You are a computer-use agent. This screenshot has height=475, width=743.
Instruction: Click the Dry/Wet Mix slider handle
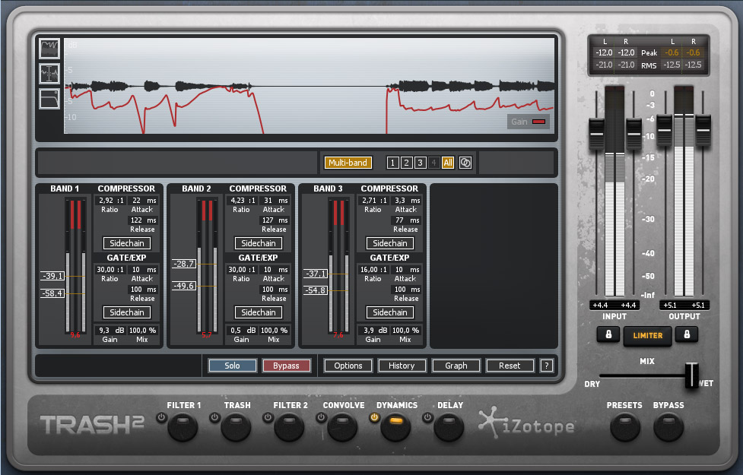point(691,375)
